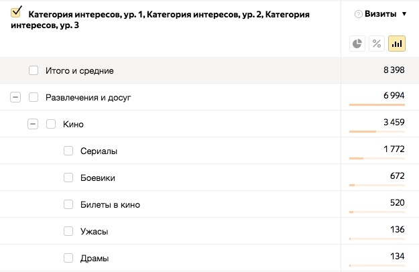This screenshot has height=272, width=419.
Task: Click the Сериалы row label
Action: (99, 151)
